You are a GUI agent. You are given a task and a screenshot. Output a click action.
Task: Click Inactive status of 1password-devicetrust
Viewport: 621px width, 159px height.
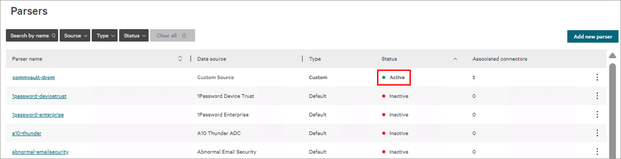coord(395,96)
